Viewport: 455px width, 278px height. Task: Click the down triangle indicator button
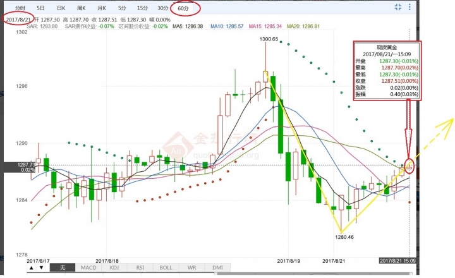(x=42, y=267)
